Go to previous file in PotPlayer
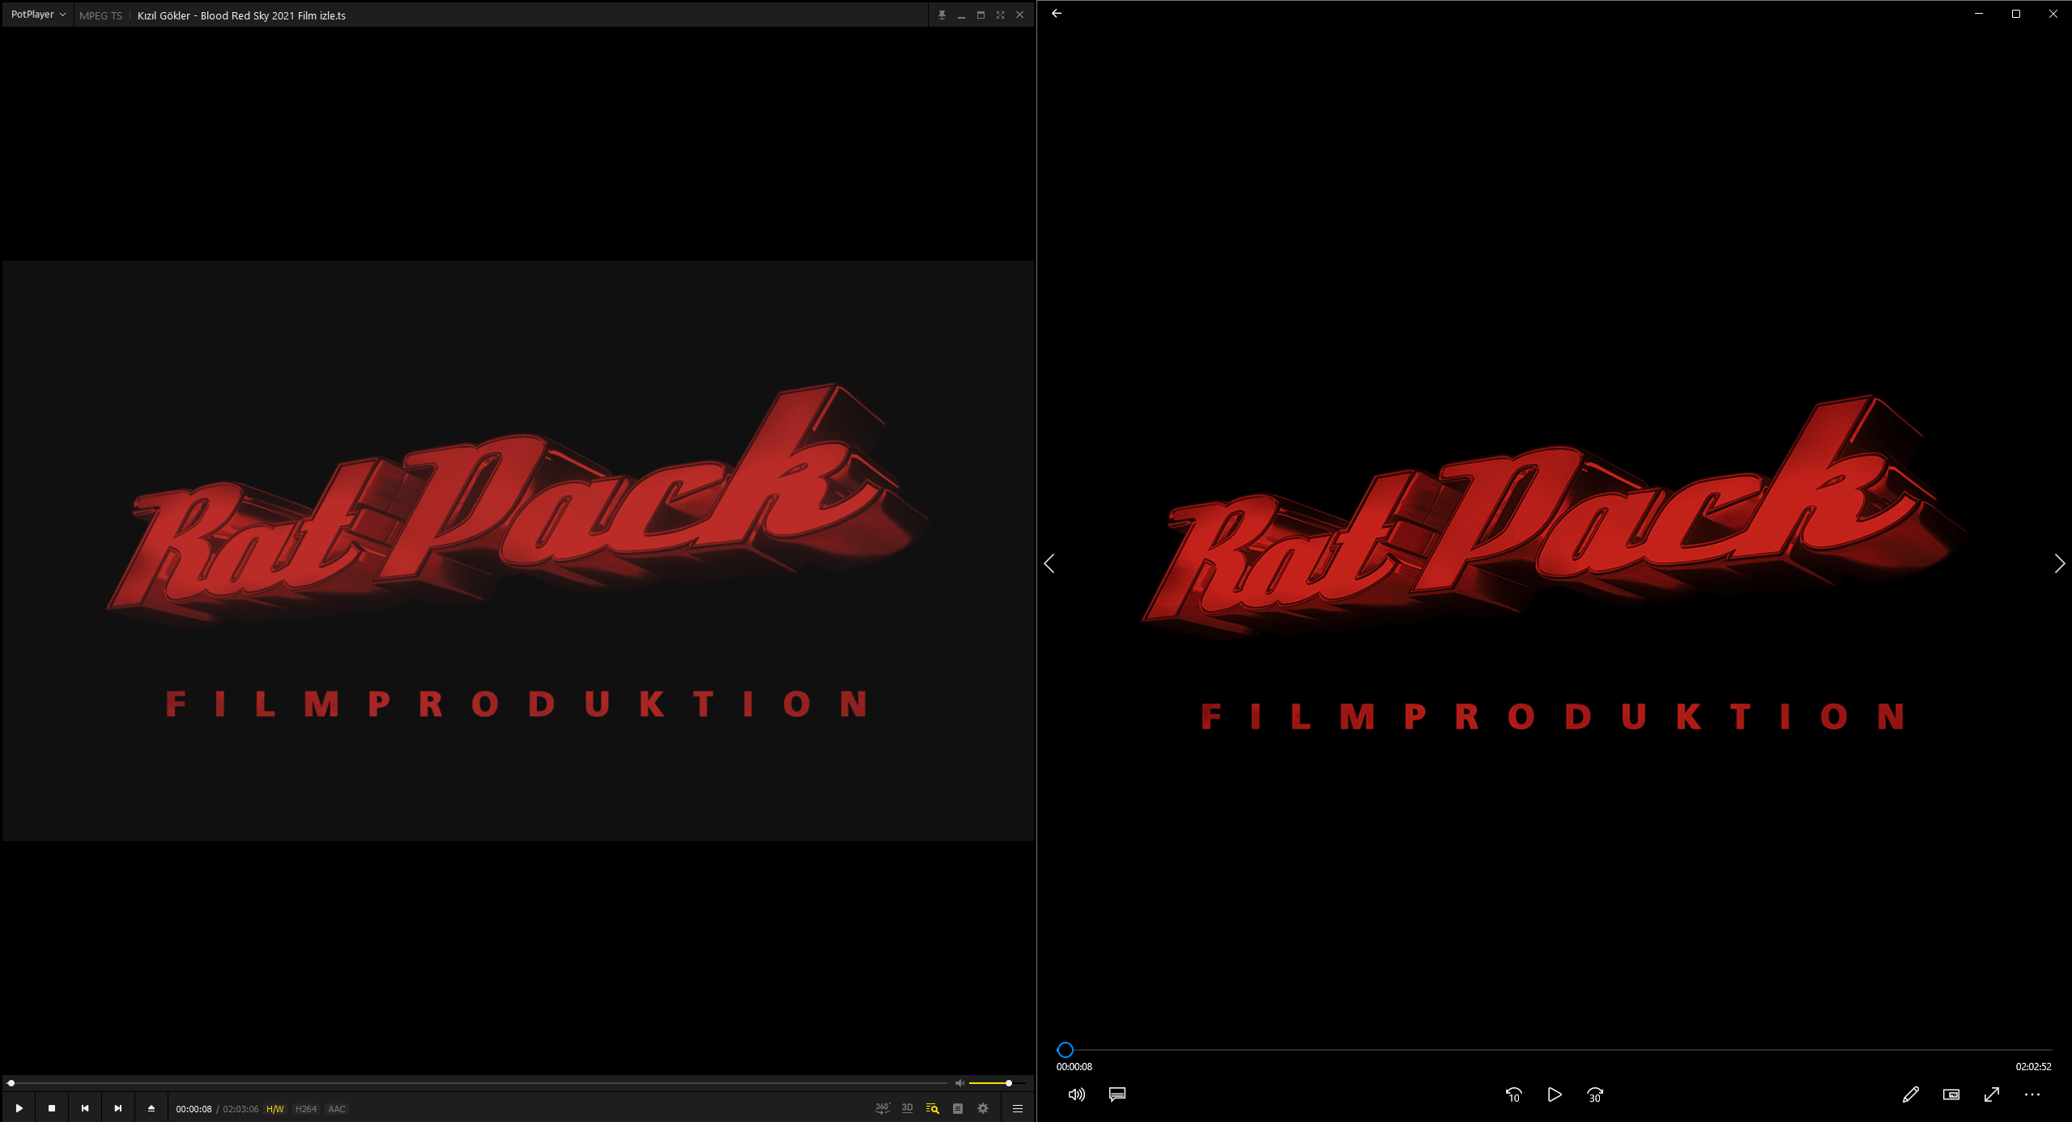Image resolution: width=2072 pixels, height=1122 pixels. [x=85, y=1108]
